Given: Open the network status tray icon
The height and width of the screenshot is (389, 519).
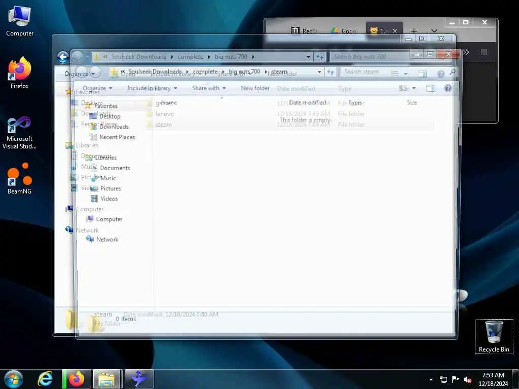Looking at the screenshot, I should [x=443, y=379].
